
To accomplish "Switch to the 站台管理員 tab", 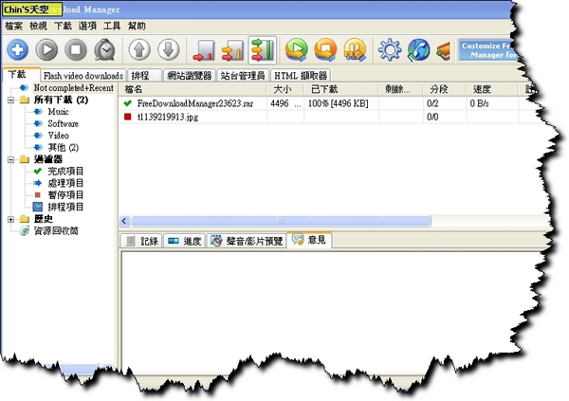I will (243, 76).
